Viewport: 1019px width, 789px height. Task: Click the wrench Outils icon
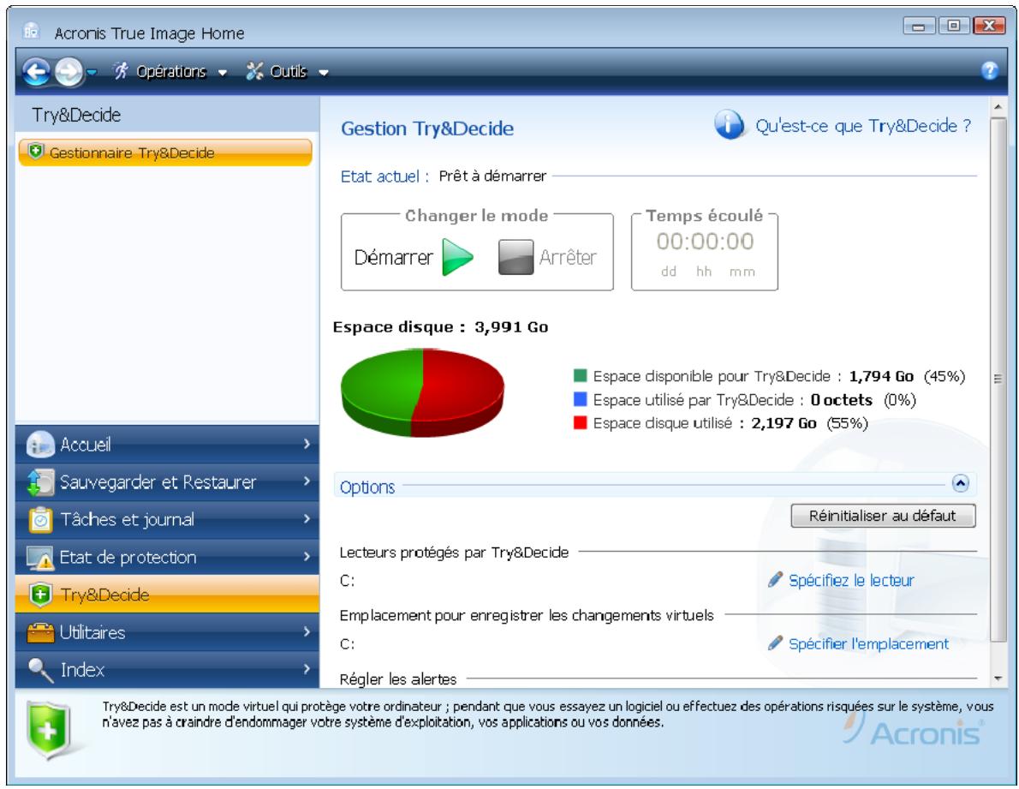click(x=255, y=71)
